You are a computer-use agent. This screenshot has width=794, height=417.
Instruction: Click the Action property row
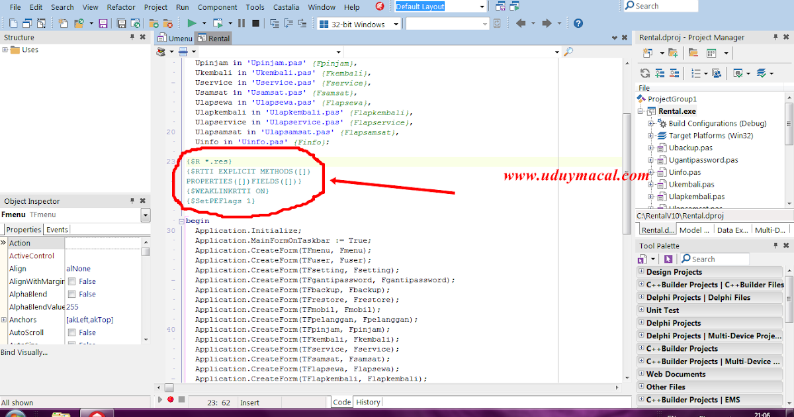click(x=75, y=243)
